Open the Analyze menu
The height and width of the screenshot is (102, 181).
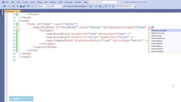pos(53,2)
